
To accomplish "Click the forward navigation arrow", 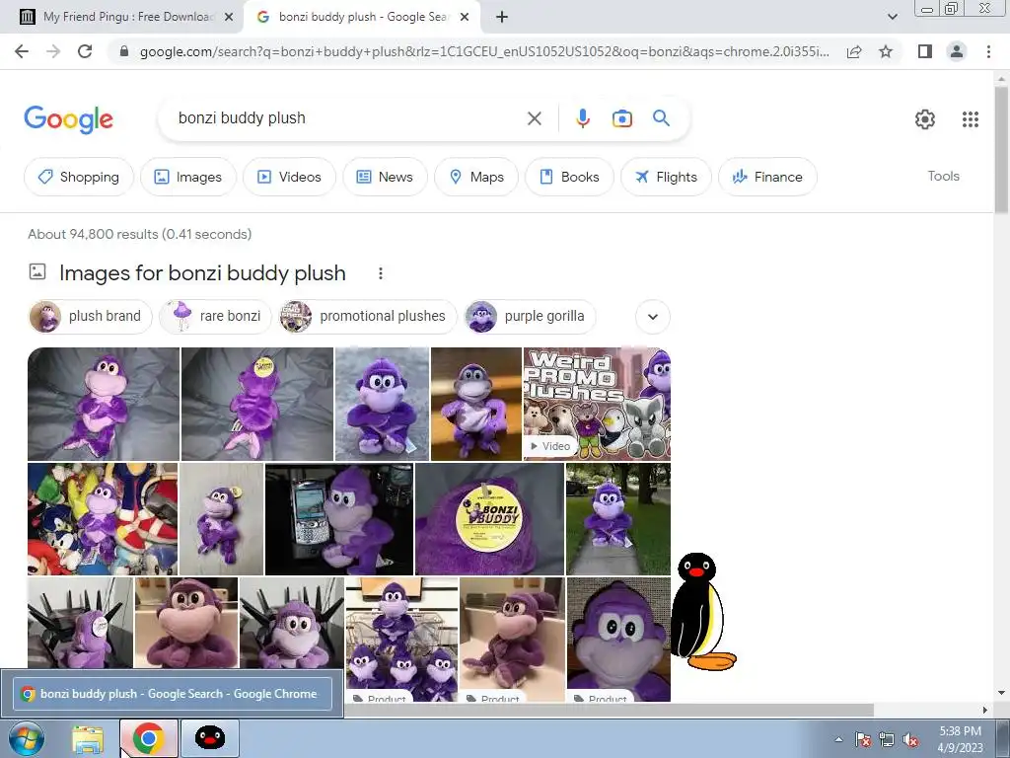I will tap(53, 51).
